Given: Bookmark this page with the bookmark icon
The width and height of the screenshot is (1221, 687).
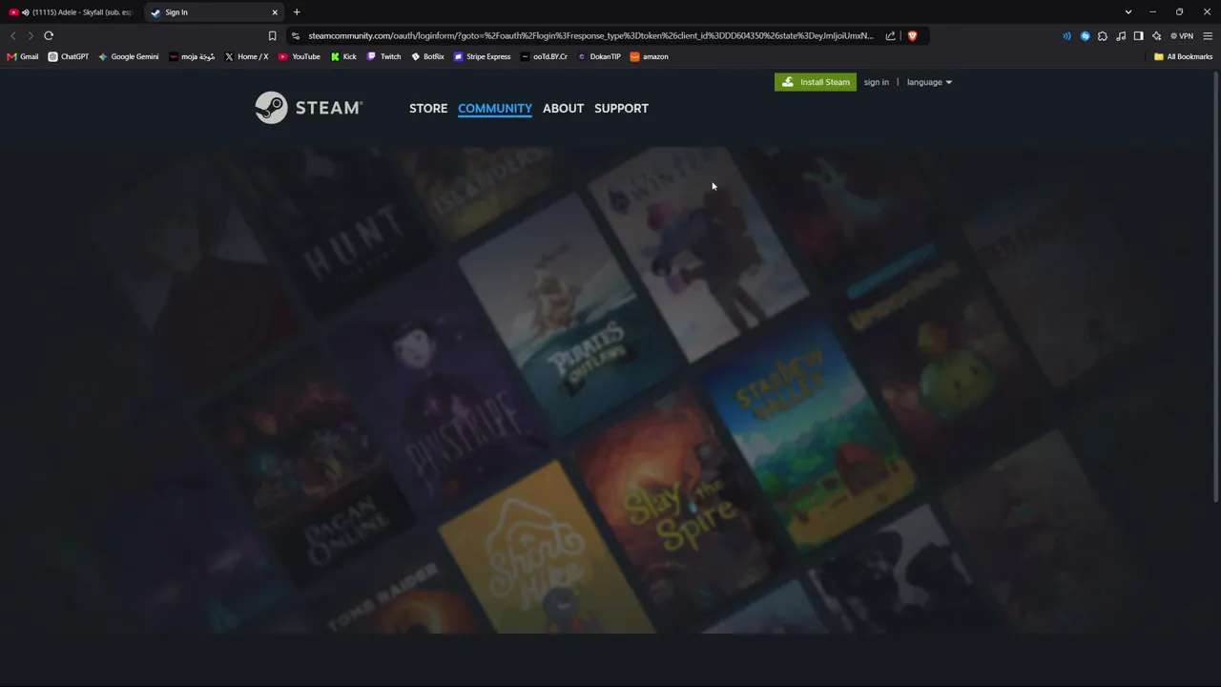Looking at the screenshot, I should coord(272,36).
